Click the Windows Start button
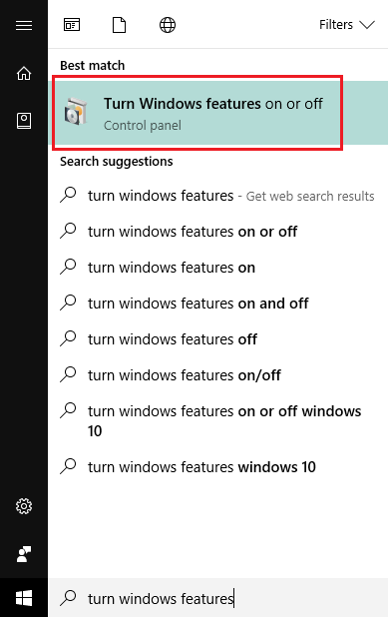The image size is (388, 617). pyautogui.click(x=24, y=598)
